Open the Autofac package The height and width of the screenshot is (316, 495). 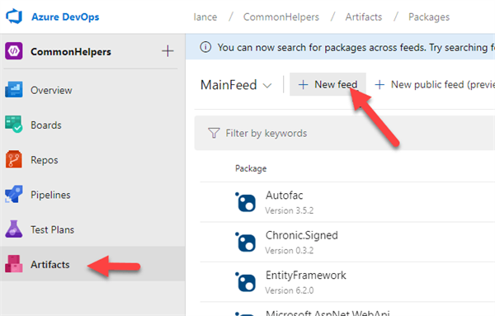284,195
